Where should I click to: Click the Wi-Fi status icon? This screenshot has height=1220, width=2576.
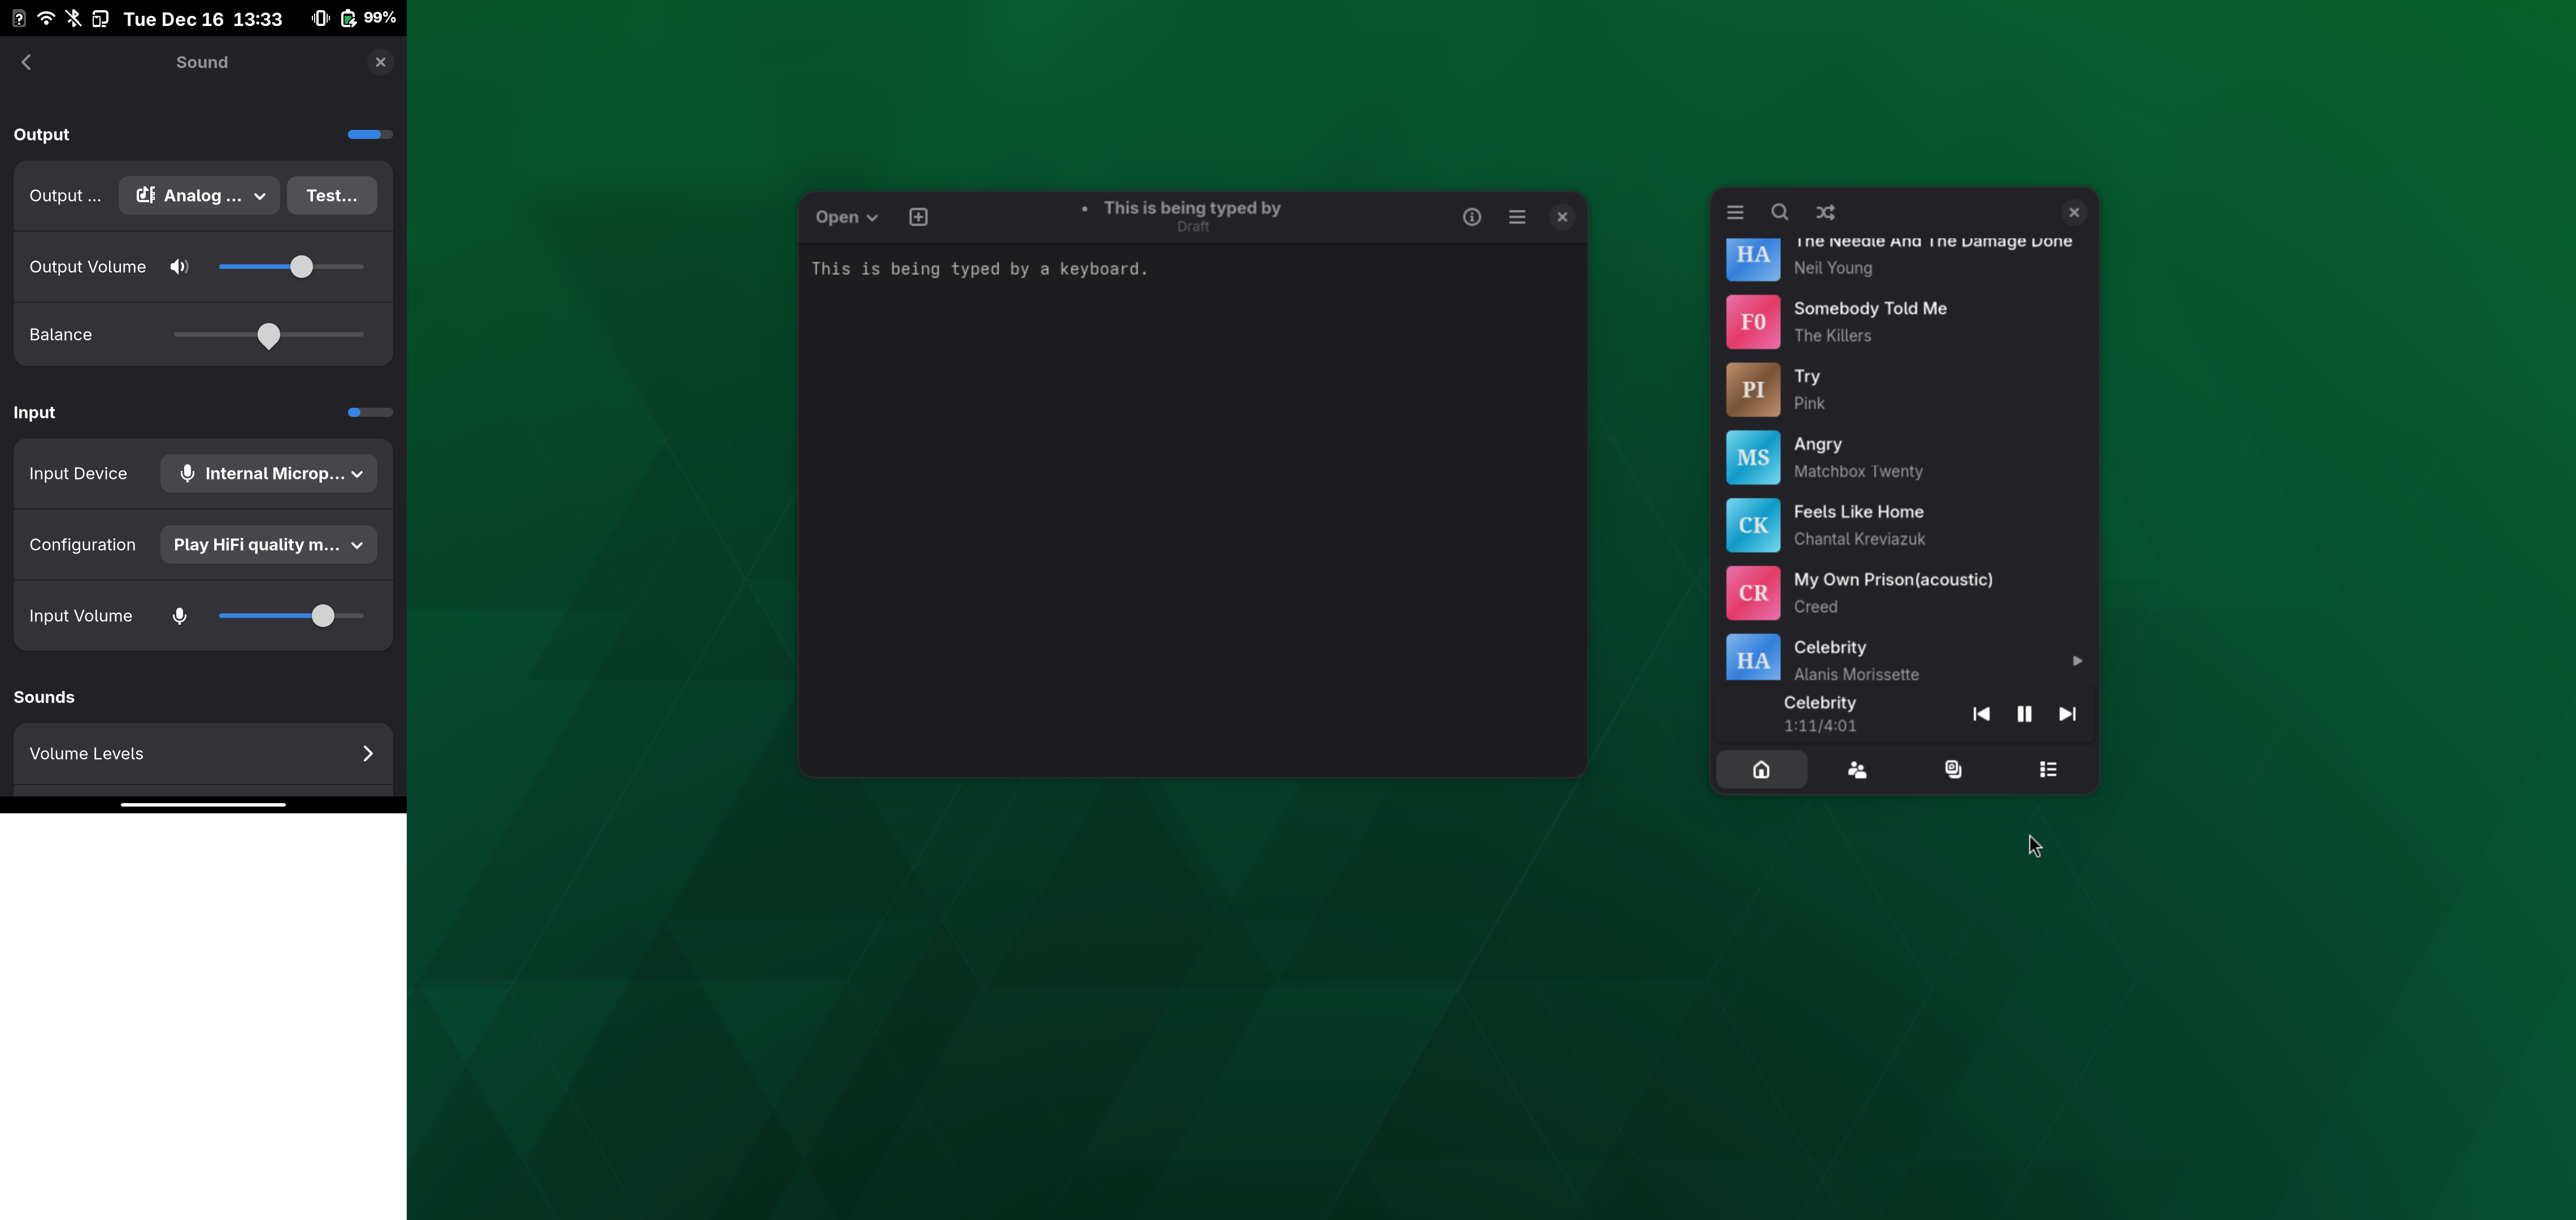point(46,18)
